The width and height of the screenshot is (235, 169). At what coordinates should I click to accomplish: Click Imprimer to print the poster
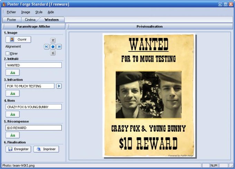(x=46, y=149)
